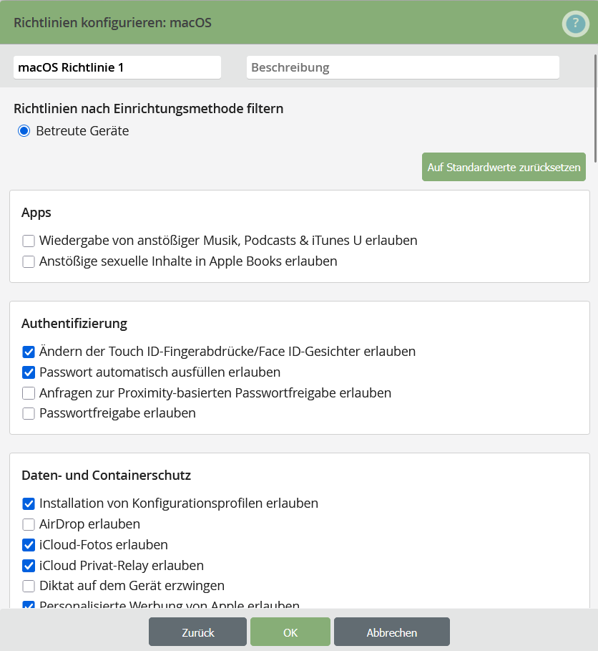Uncheck Personalisierte Werbung von Apple erlauben
This screenshot has width=598, height=651.
29,605
